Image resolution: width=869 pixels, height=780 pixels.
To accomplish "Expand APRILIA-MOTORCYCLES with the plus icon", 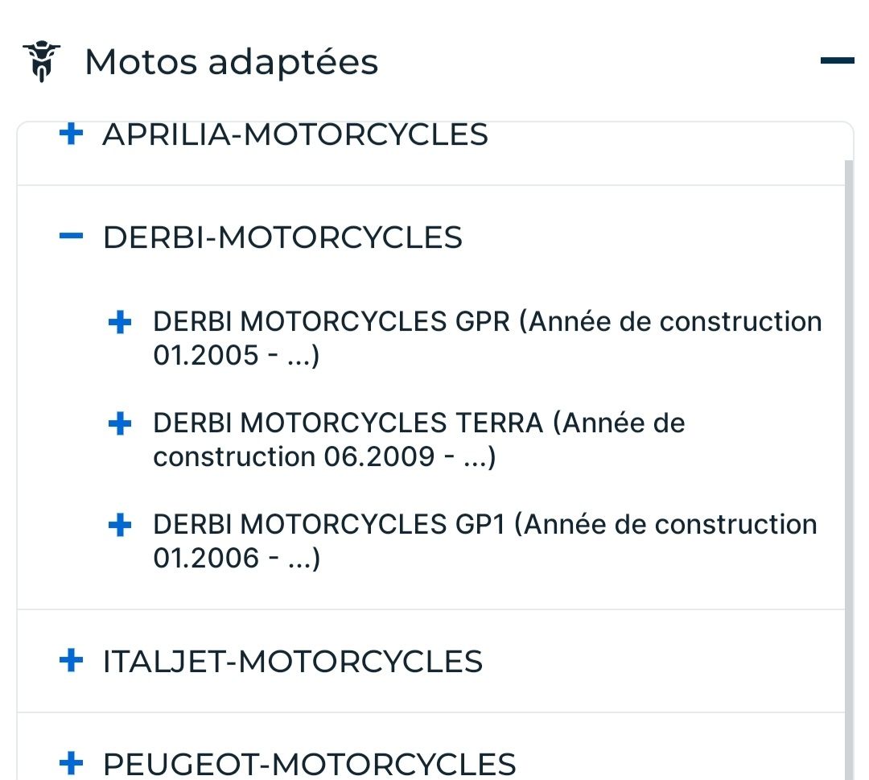I will pyautogui.click(x=72, y=134).
